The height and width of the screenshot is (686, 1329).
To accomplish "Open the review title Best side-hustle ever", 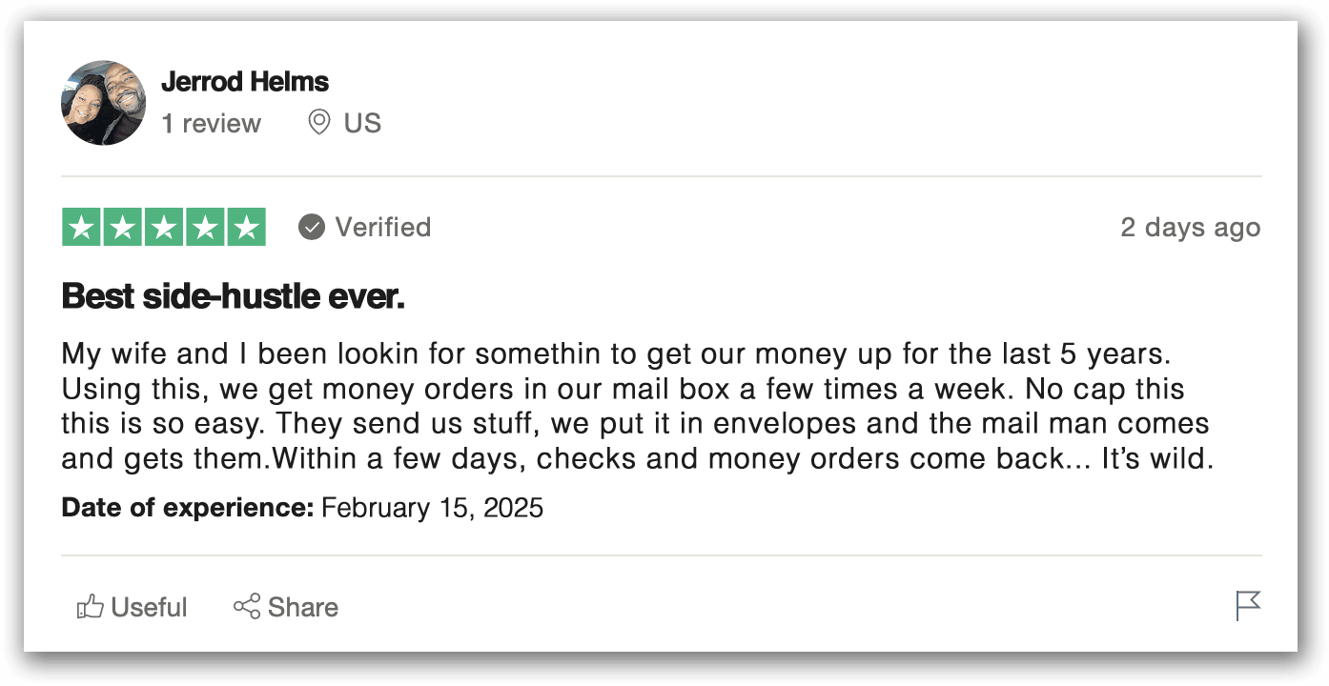I will tap(234, 296).
